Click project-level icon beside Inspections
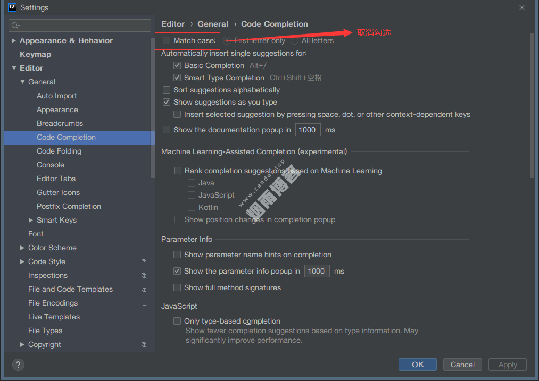Screen dimensions: 539x381 (144, 276)
